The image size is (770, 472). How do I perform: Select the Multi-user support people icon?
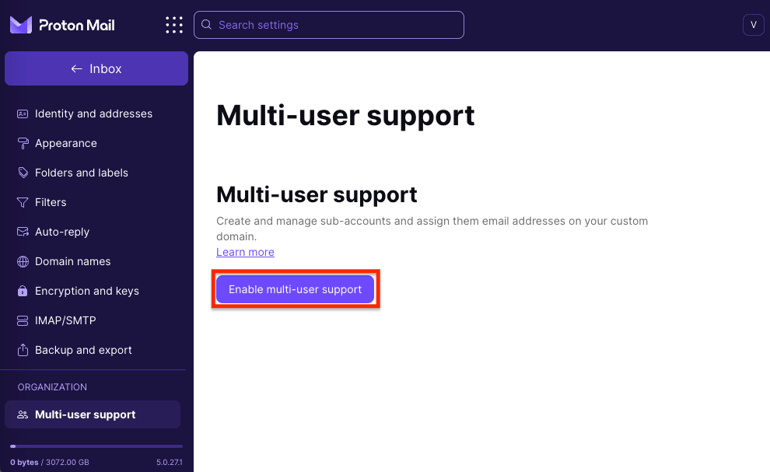[x=21, y=414]
